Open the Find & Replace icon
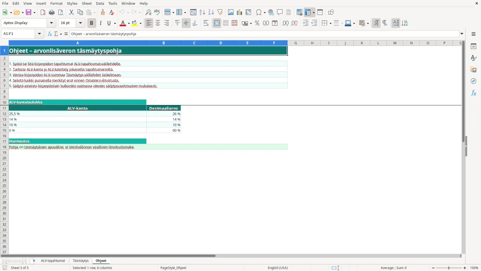Screen dimensions: 481x271 click(148, 12)
